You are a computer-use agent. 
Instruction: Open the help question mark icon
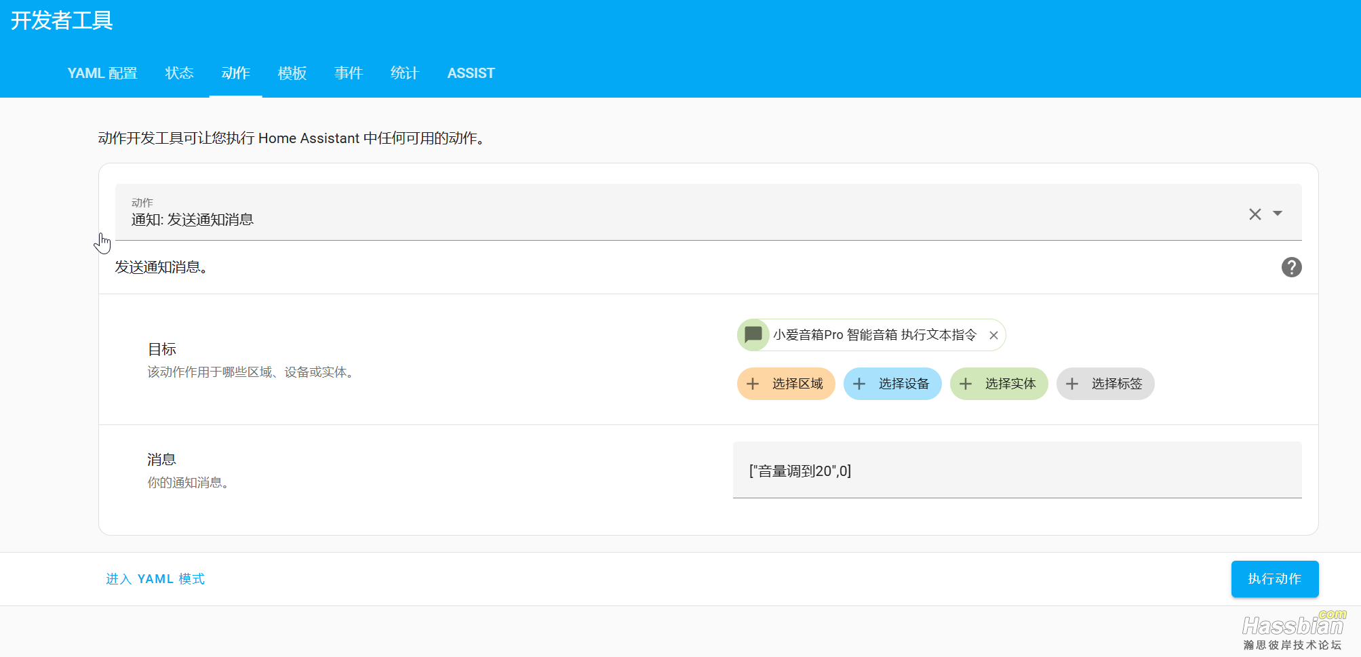1291,267
